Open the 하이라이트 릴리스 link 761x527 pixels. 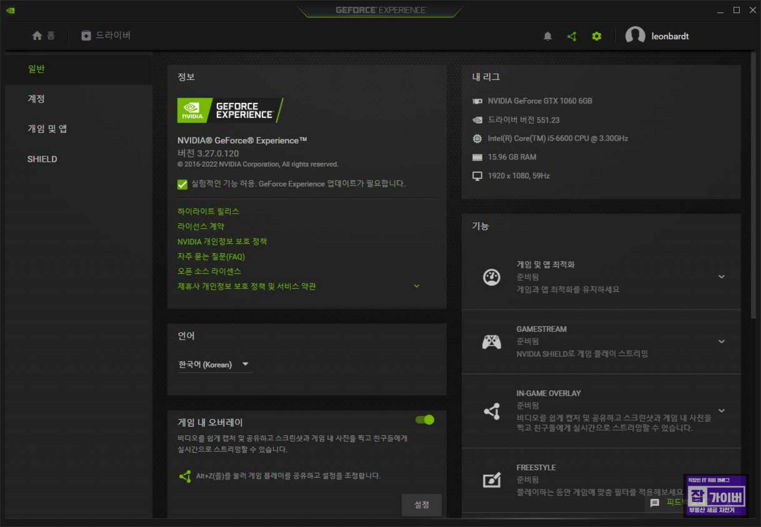click(208, 211)
